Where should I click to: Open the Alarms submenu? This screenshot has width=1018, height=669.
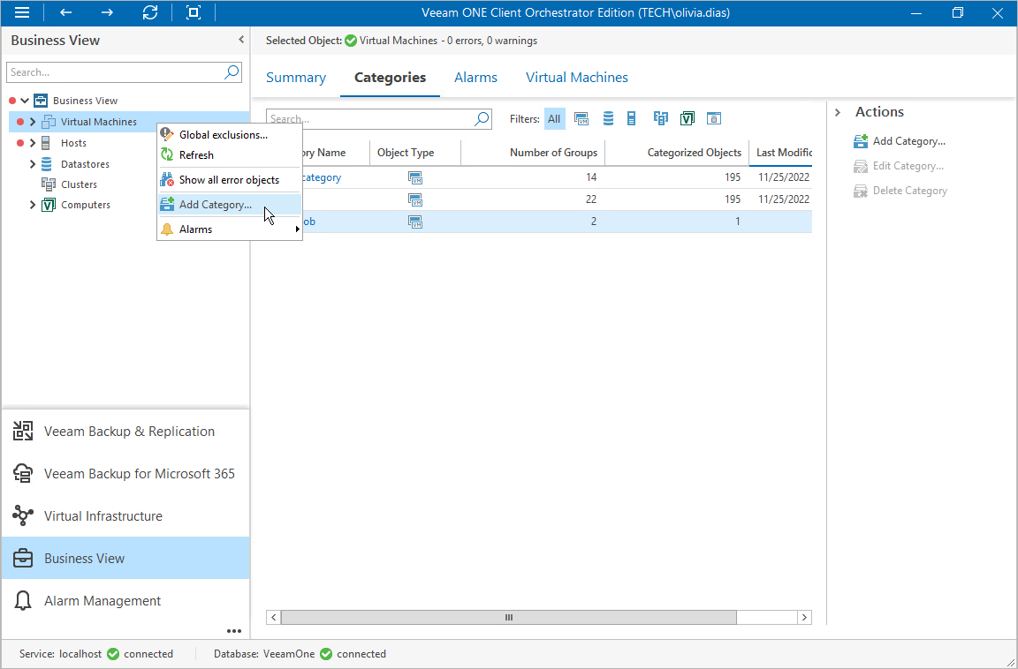230,229
